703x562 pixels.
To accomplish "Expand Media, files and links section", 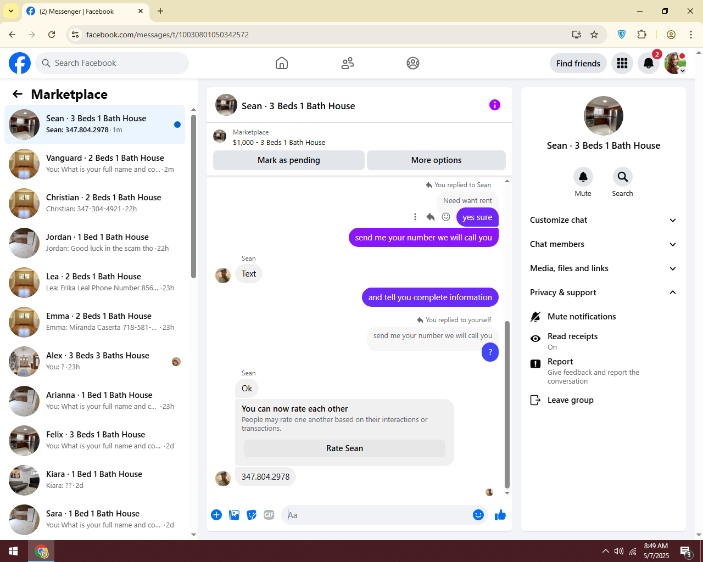I will click(x=602, y=268).
